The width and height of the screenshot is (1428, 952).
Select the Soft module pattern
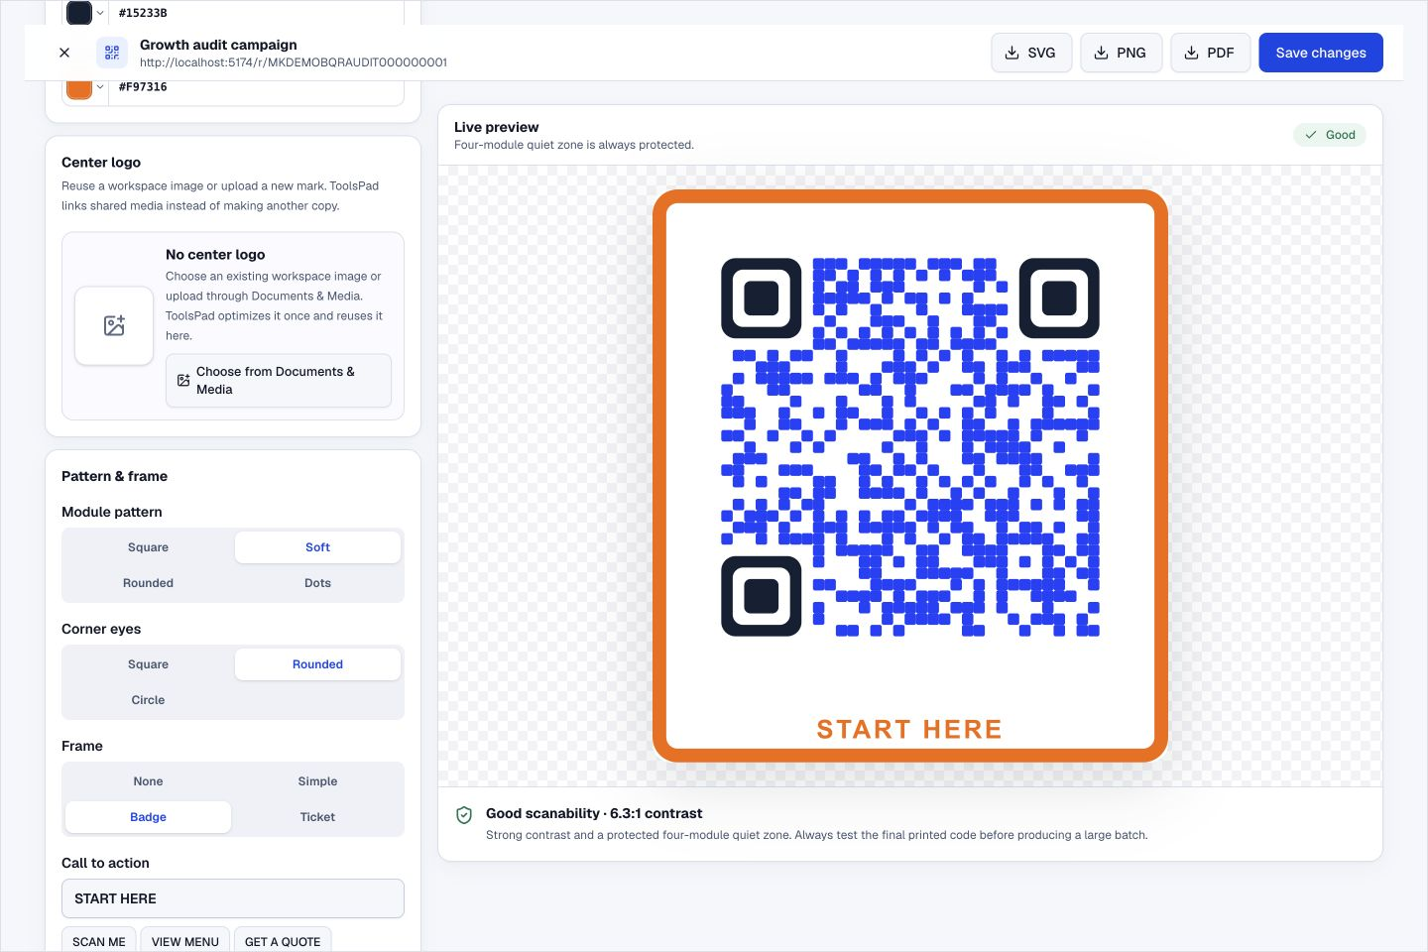click(317, 547)
